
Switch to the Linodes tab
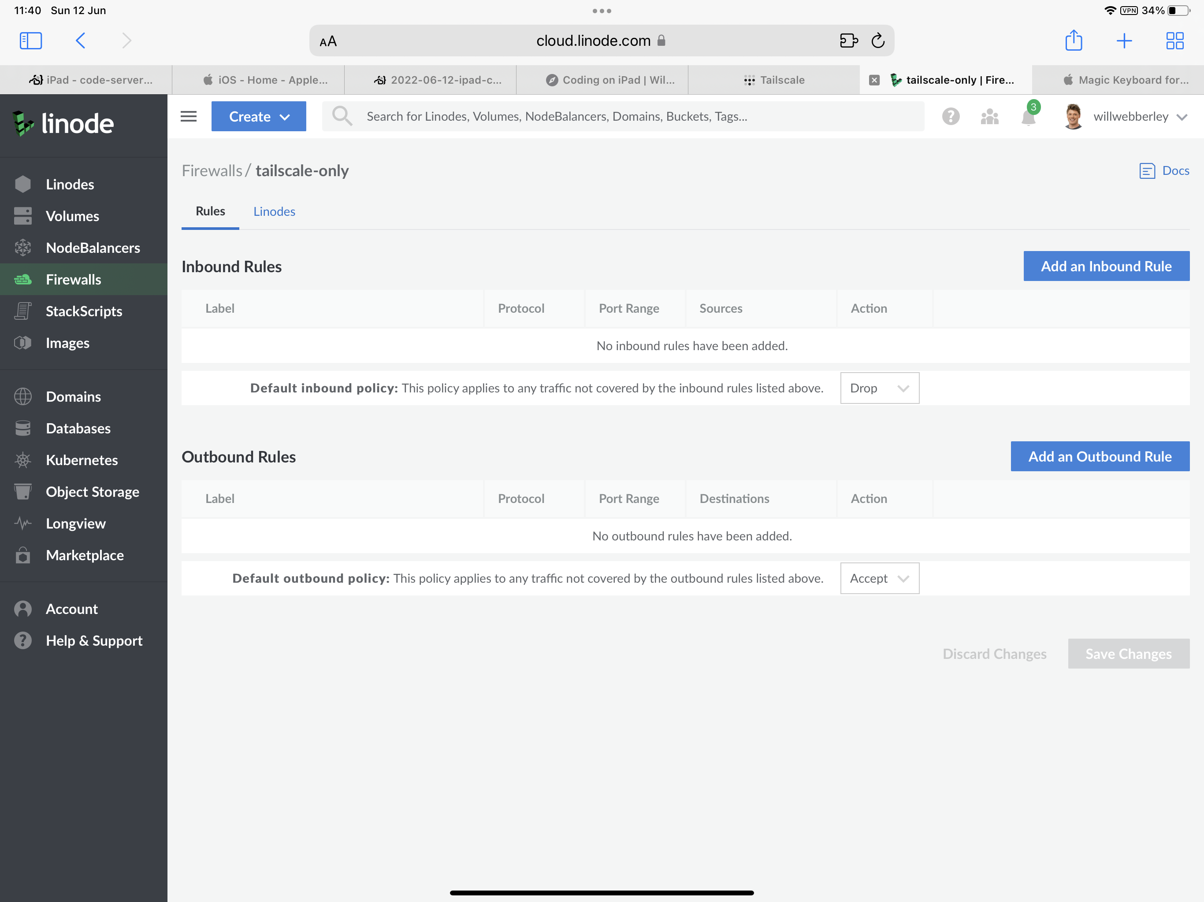click(x=274, y=211)
